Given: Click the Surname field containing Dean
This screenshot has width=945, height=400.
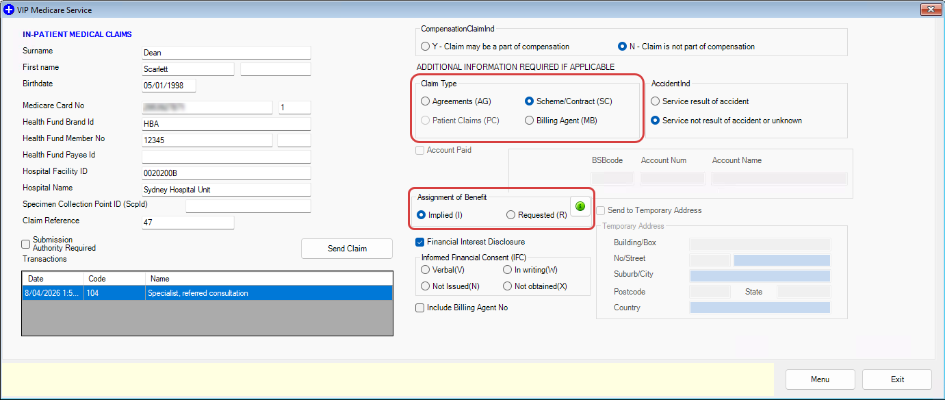Looking at the screenshot, I should click(x=225, y=53).
